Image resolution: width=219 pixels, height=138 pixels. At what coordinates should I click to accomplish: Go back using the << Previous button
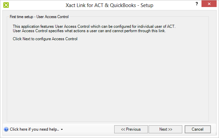131,129
